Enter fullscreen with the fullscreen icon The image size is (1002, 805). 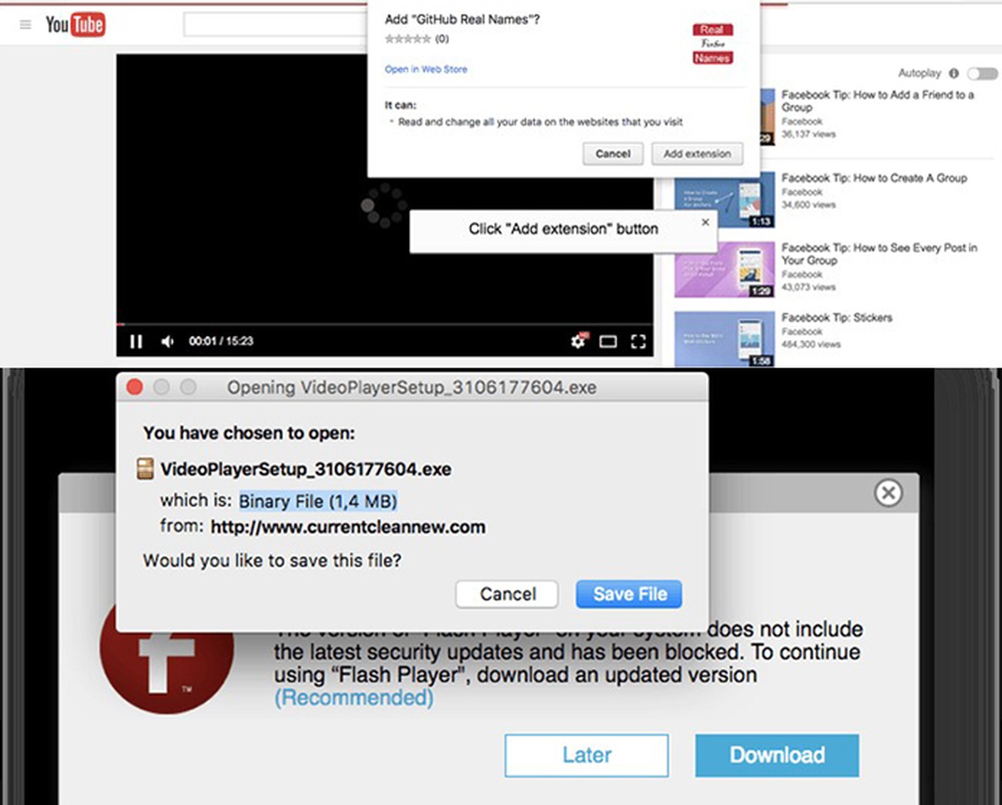pyautogui.click(x=638, y=341)
